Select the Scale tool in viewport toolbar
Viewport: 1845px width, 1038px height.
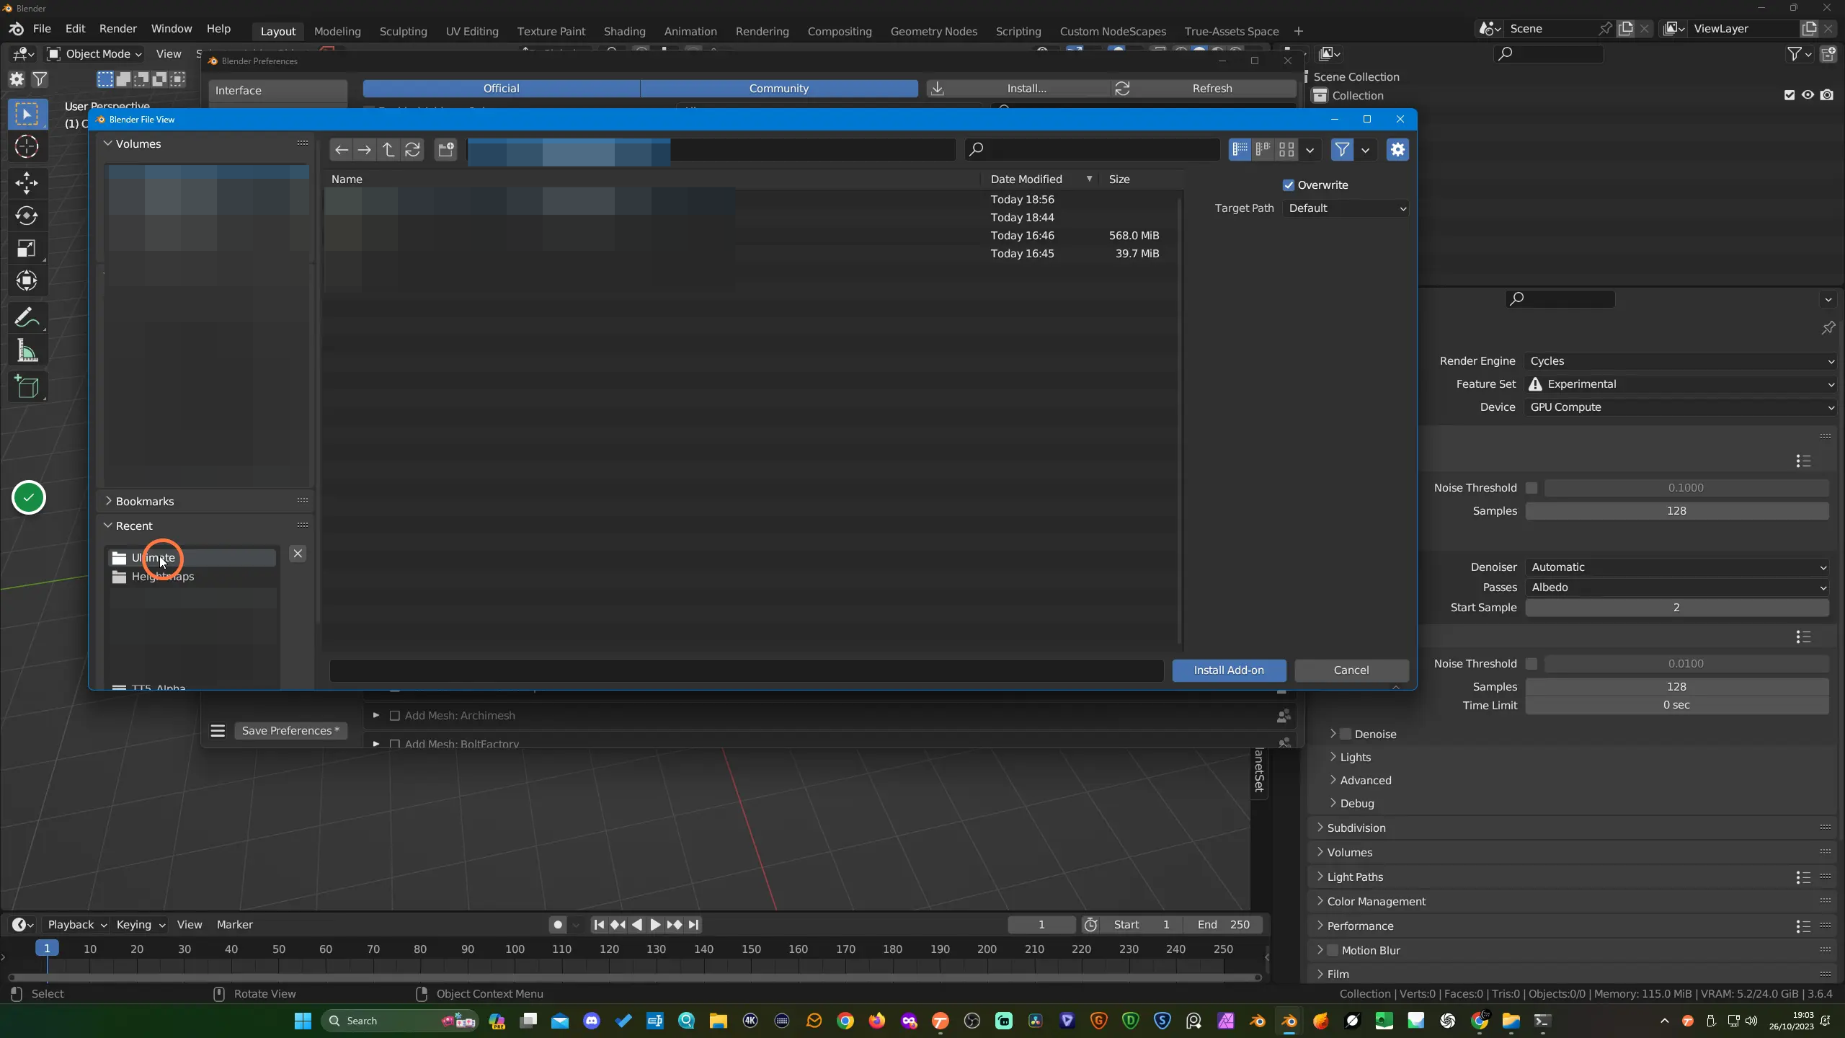point(27,249)
